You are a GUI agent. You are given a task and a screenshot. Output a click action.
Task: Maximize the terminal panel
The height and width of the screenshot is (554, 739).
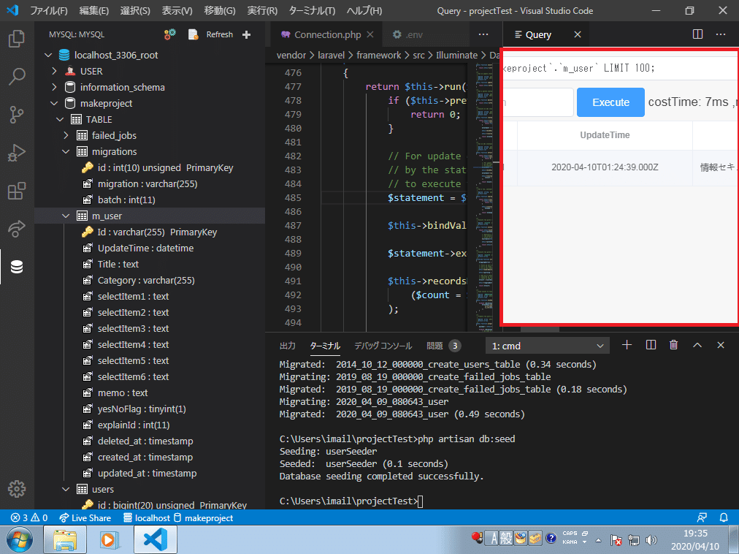697,345
